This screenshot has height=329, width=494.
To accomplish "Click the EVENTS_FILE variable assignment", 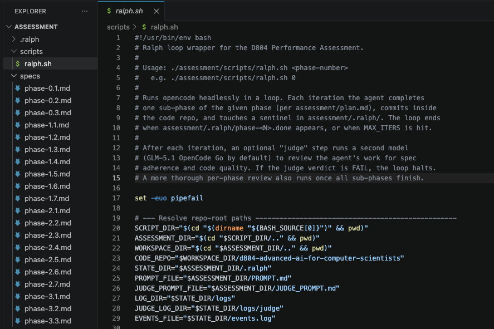I will click(x=205, y=318).
